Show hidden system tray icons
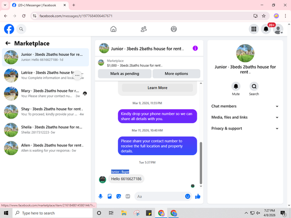291x218 pixels. (x=246, y=213)
